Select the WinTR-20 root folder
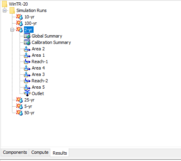Viewport: 181px width, 161px height. click(18, 4)
